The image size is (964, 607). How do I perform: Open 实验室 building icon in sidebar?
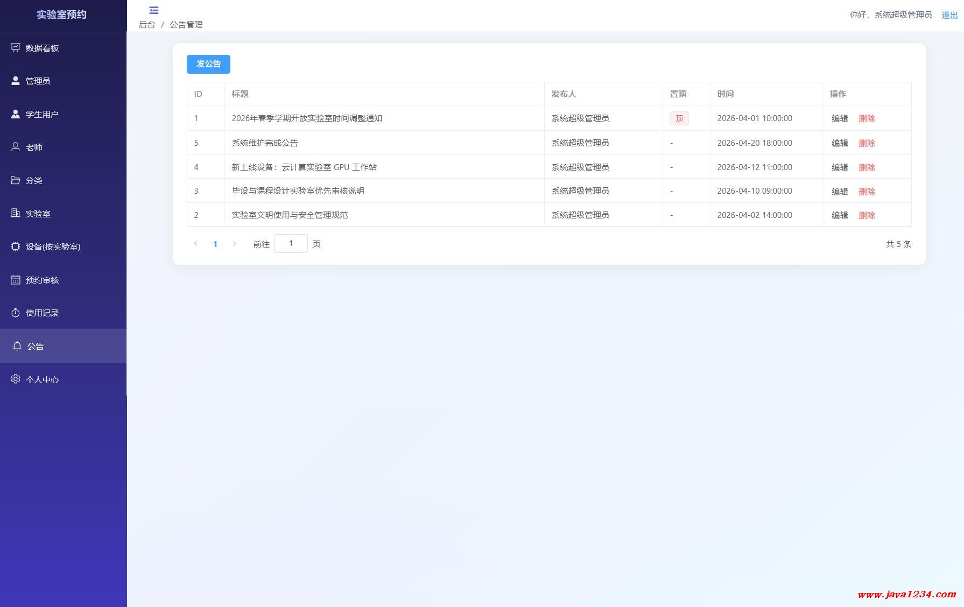[x=16, y=214]
